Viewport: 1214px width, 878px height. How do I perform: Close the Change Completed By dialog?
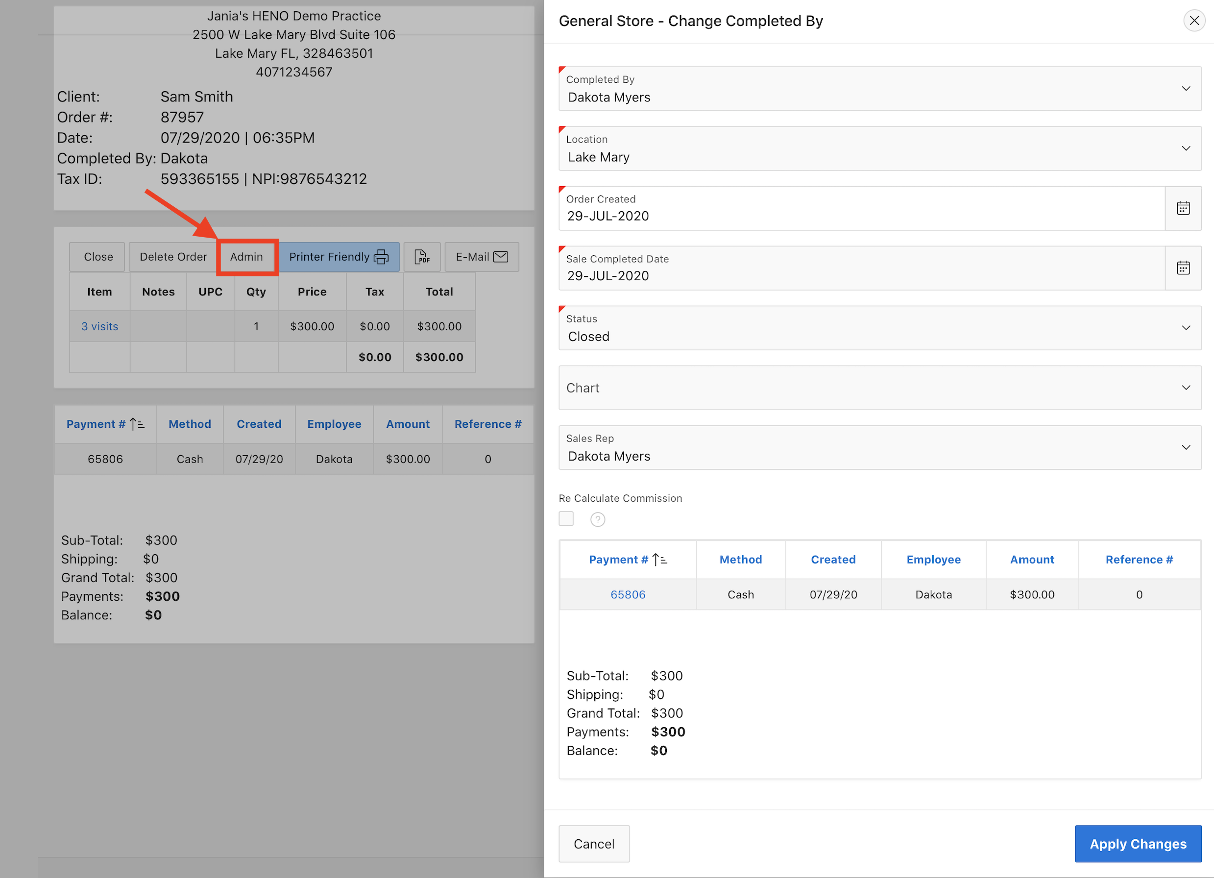coord(1193,21)
